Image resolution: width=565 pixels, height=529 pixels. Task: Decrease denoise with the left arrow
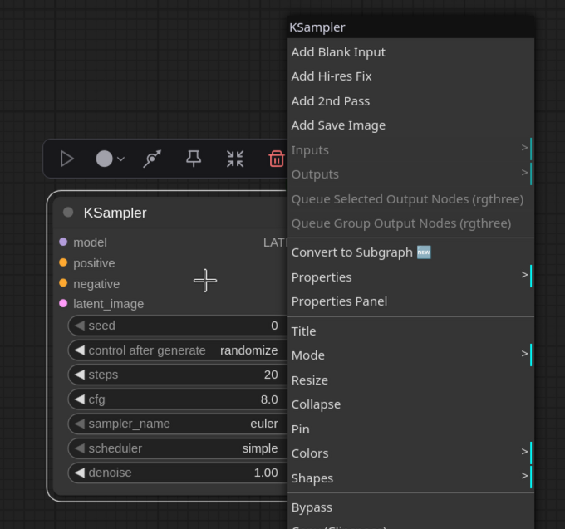pyautogui.click(x=80, y=473)
